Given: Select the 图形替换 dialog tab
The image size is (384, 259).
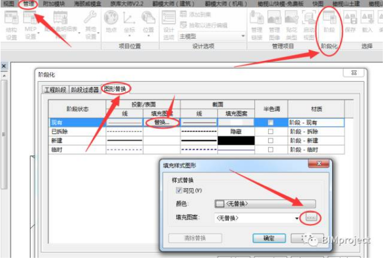Looking at the screenshot, I should click(x=115, y=88).
